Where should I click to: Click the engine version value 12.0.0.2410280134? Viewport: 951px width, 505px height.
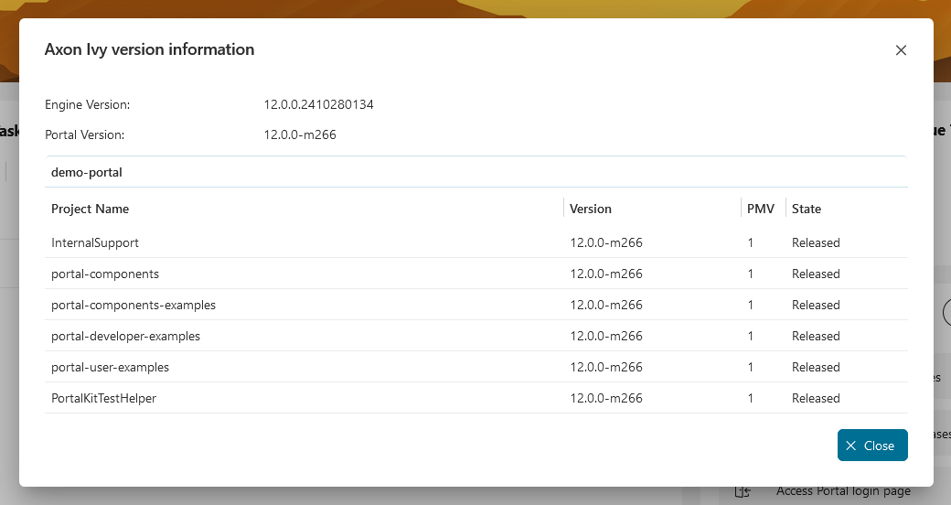click(318, 104)
